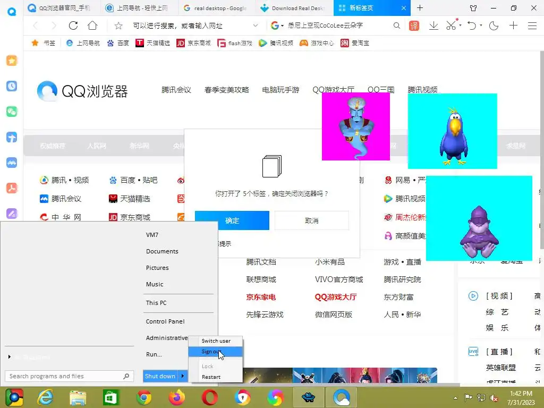The width and height of the screenshot is (544, 408).
Task: Open Pictures from the Start menu
Action: (x=157, y=268)
